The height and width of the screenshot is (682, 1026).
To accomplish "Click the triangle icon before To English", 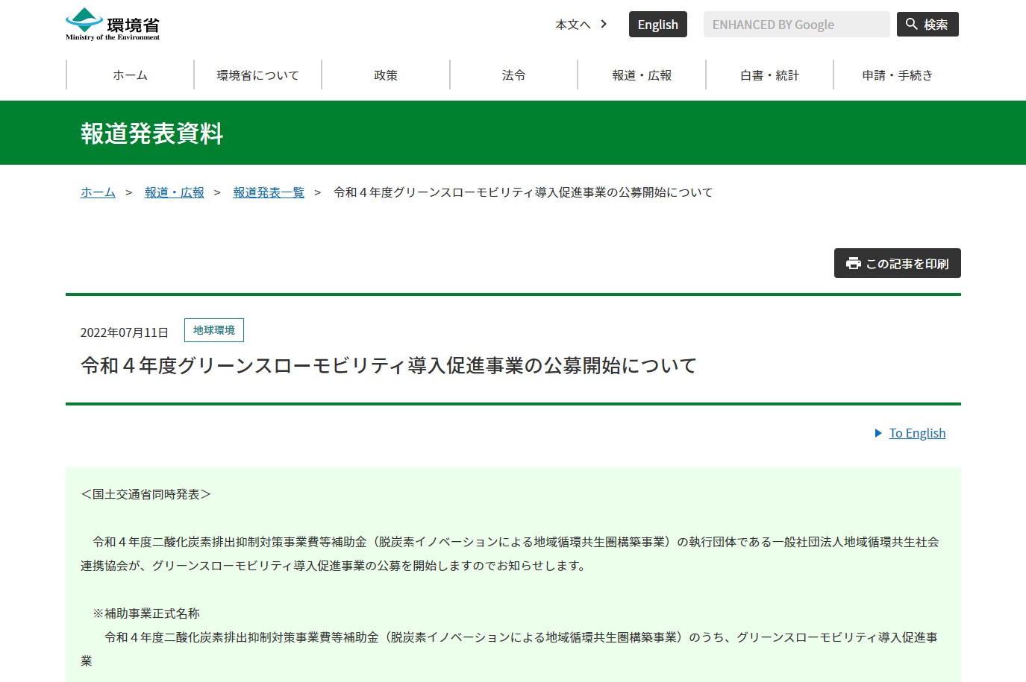I will click(x=878, y=433).
